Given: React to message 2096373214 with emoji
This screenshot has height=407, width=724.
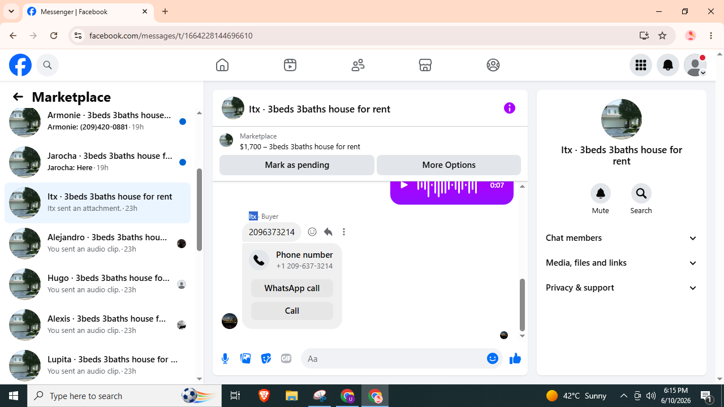Looking at the screenshot, I should click(312, 232).
